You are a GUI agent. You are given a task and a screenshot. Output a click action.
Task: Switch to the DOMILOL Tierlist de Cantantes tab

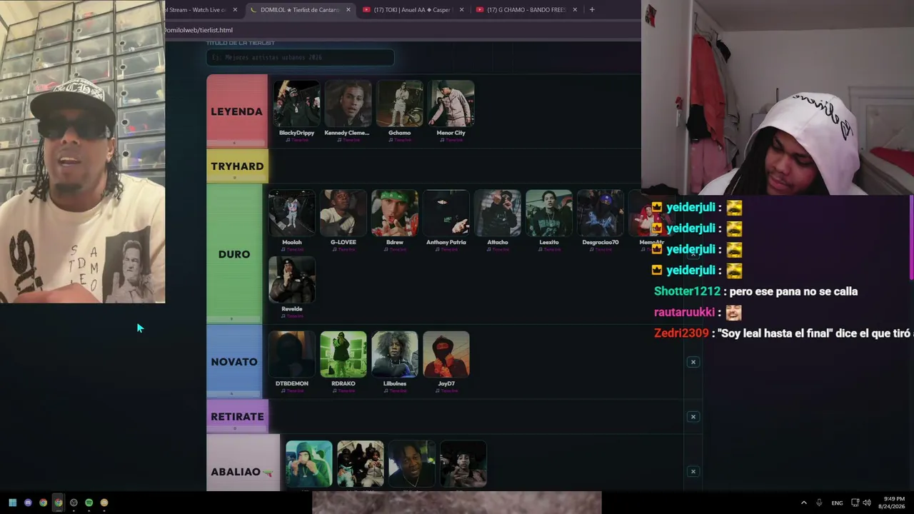301,10
